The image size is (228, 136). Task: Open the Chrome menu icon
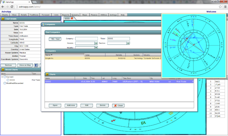(x=225, y=6)
